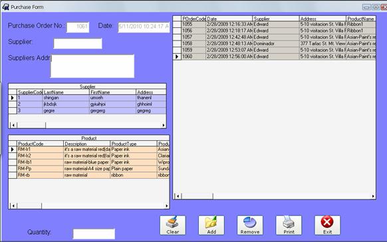The image size is (387, 242).
Task: Click the ProductCode column header
Action: pos(41,144)
